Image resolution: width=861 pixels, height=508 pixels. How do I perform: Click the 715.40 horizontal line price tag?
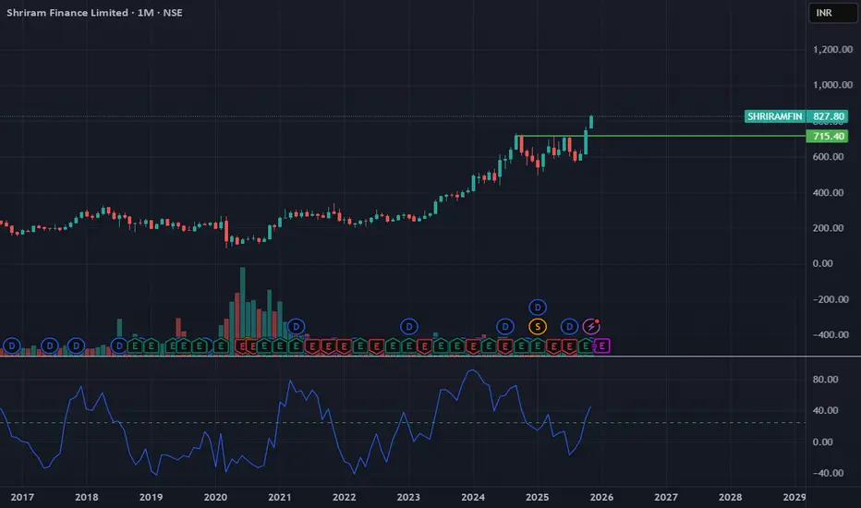pos(828,136)
